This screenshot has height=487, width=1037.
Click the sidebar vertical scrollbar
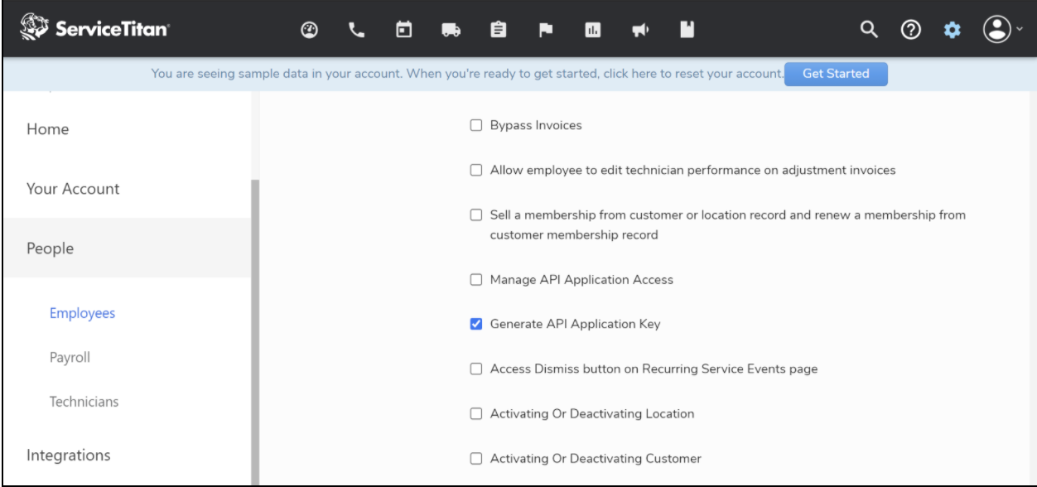click(x=255, y=331)
